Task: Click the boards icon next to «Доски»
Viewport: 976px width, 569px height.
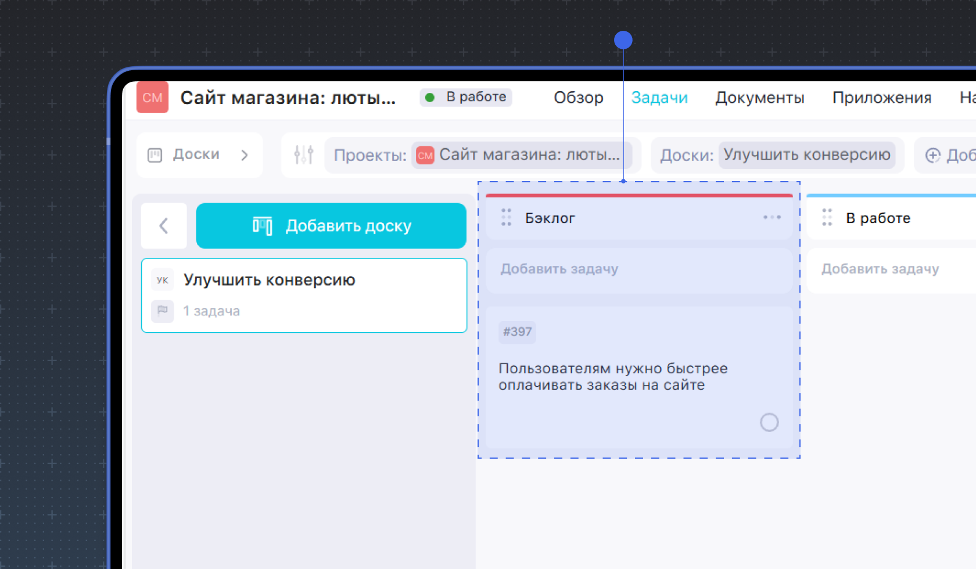Action: click(x=155, y=154)
